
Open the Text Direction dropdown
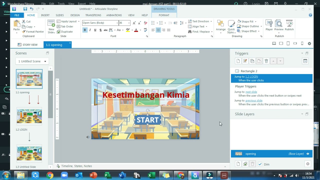[200, 21]
